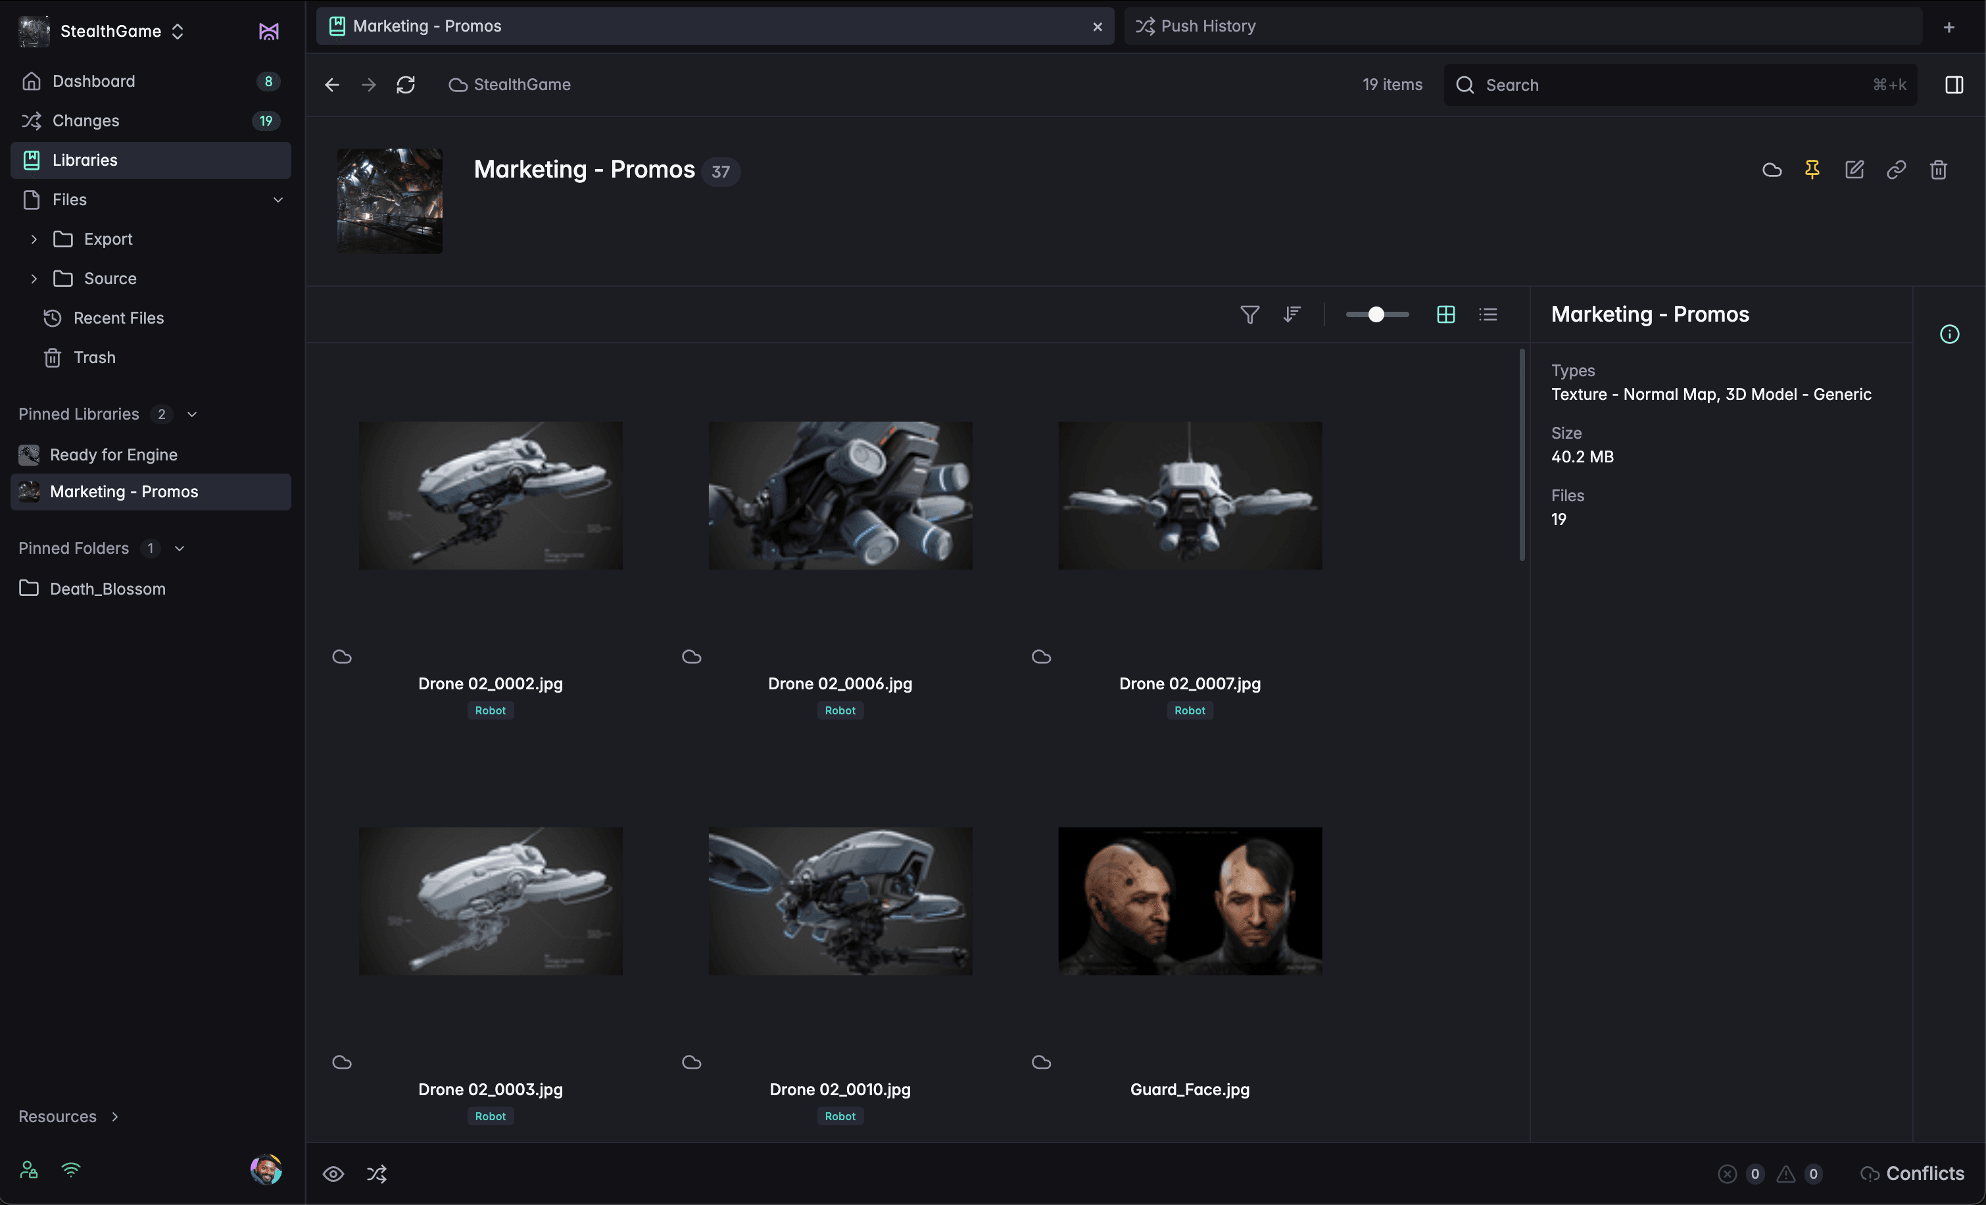Open the Ready for Engine library

coord(113,455)
